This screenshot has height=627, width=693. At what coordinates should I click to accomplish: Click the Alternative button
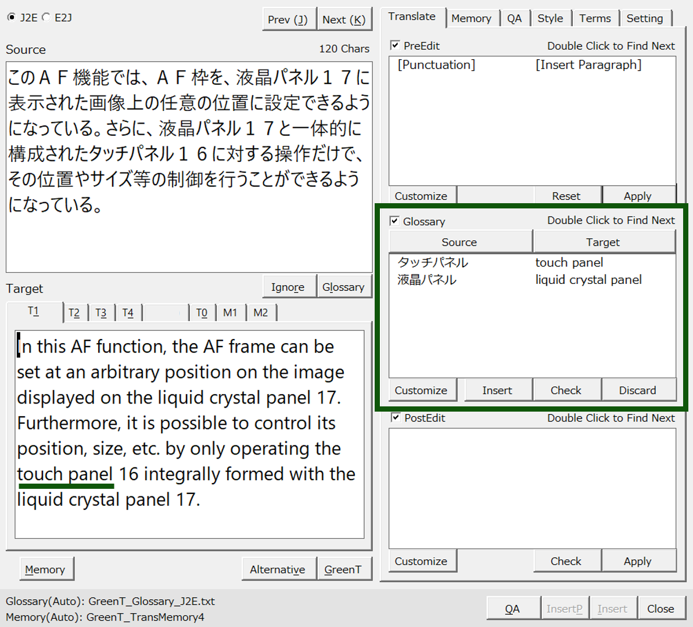pyautogui.click(x=277, y=570)
